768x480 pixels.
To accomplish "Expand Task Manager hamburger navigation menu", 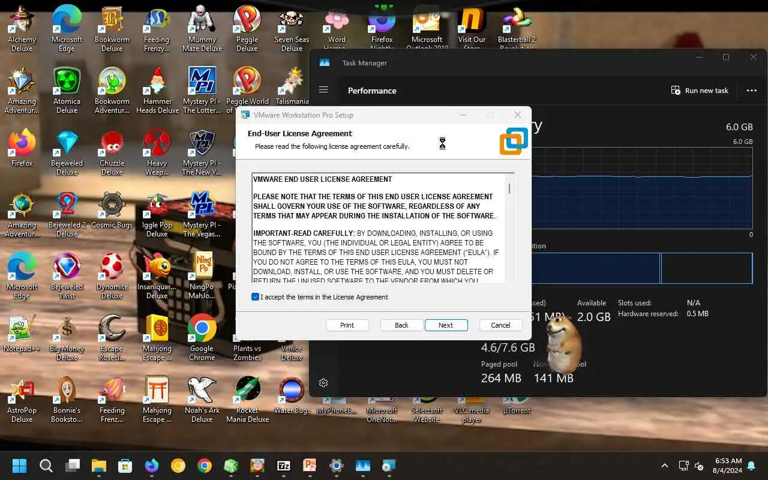I will [323, 90].
